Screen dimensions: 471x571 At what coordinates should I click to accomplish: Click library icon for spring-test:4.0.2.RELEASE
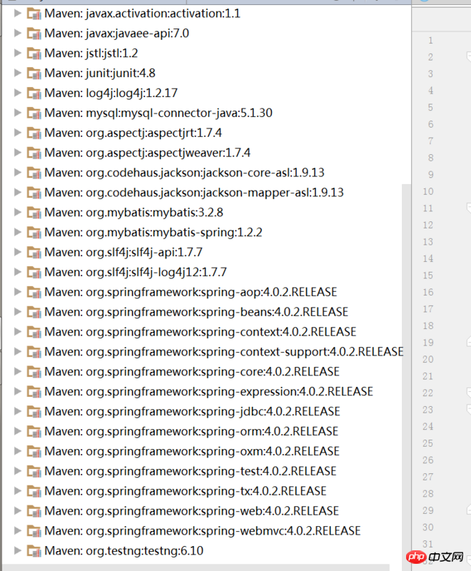pos(34,472)
